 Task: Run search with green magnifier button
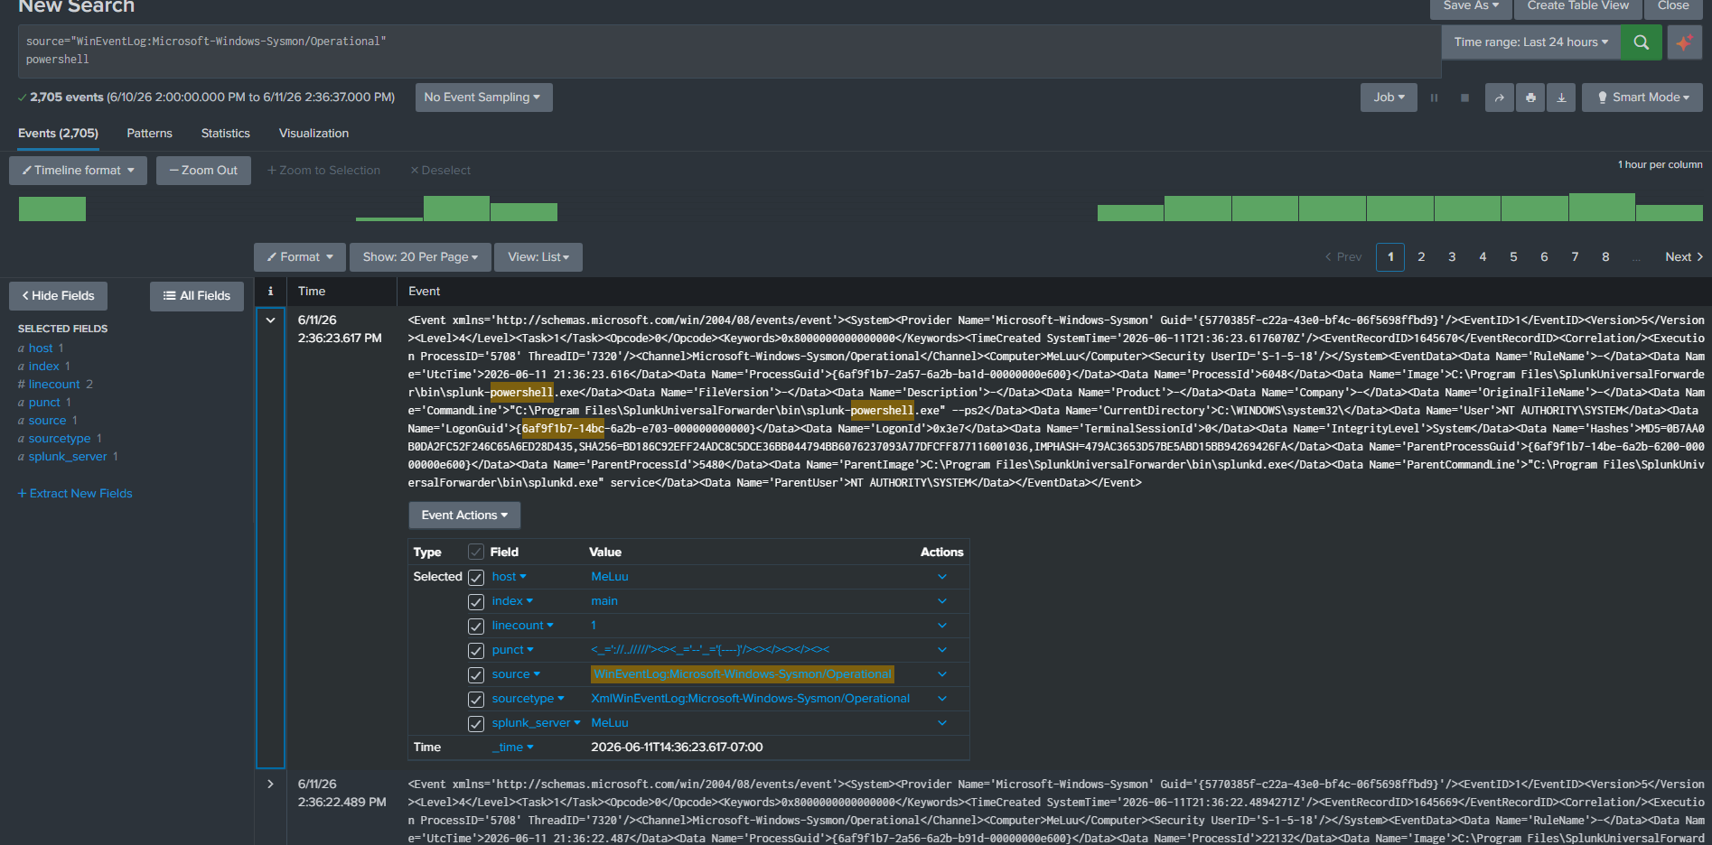[1641, 42]
